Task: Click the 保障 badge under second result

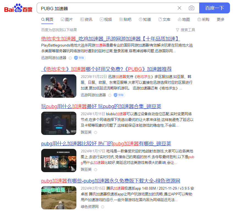Action: coord(120,95)
